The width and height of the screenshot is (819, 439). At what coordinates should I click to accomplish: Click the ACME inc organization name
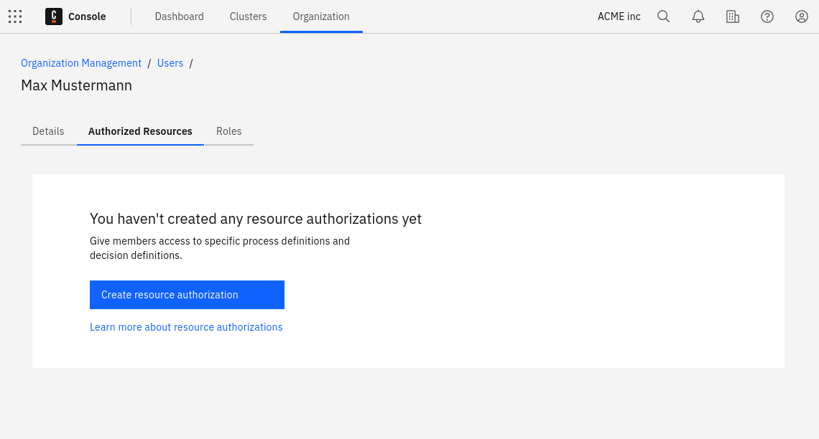(619, 16)
